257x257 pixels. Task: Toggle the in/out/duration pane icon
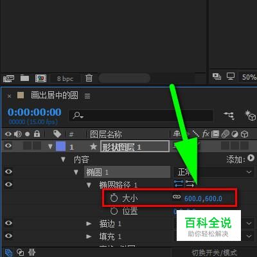coord(31,253)
